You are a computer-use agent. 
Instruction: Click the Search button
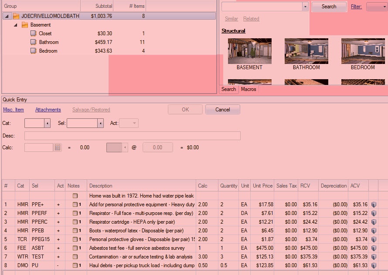(329, 7)
